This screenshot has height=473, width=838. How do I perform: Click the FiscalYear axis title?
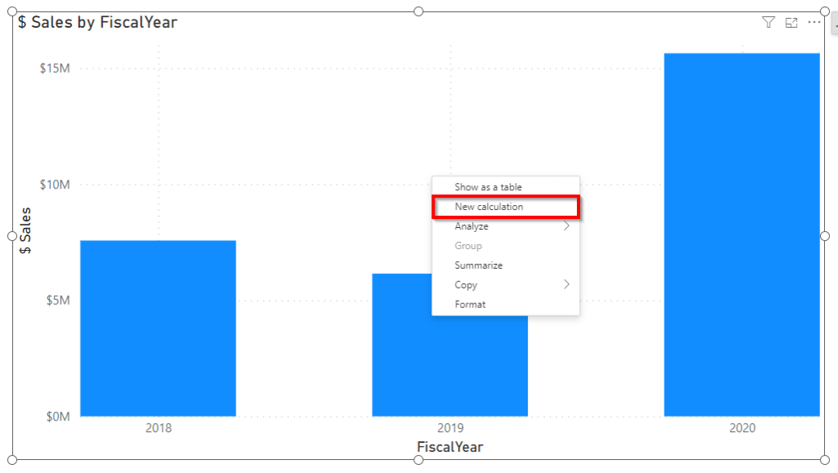click(448, 447)
